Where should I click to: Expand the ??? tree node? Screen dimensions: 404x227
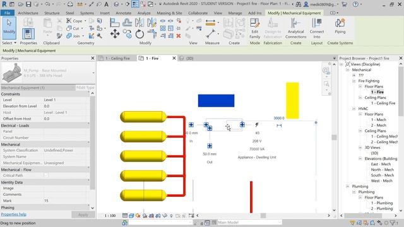353,75
